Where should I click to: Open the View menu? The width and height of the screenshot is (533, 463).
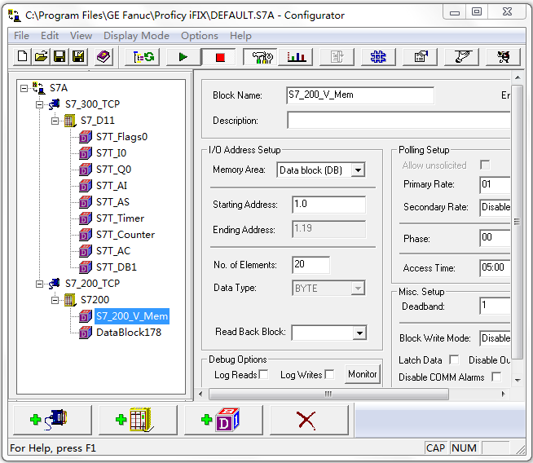tap(81, 36)
